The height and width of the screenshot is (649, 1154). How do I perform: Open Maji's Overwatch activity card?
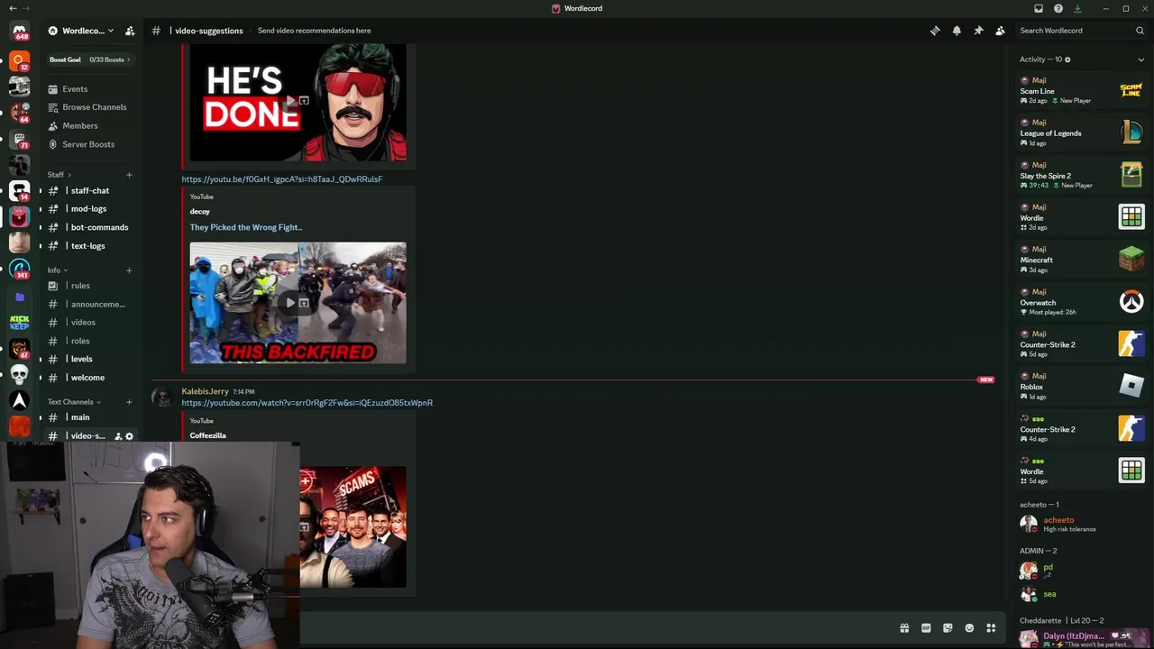pyautogui.click(x=1081, y=303)
